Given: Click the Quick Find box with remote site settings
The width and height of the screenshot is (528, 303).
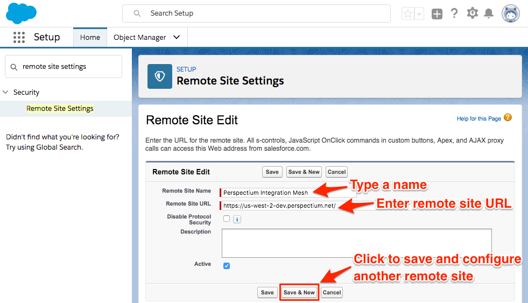Looking at the screenshot, I should click(x=64, y=67).
